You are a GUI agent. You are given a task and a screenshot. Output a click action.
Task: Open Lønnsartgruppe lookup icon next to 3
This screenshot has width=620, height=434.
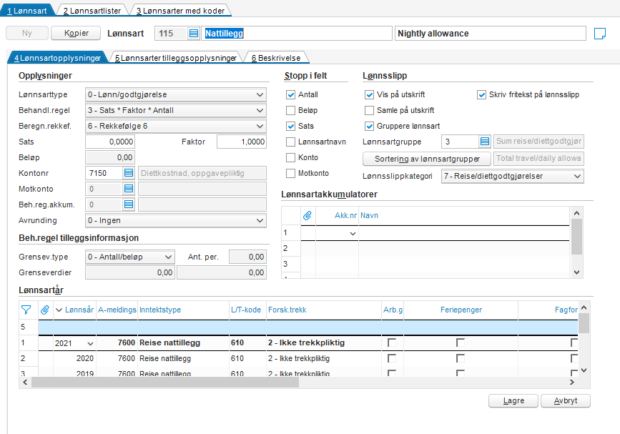click(484, 142)
